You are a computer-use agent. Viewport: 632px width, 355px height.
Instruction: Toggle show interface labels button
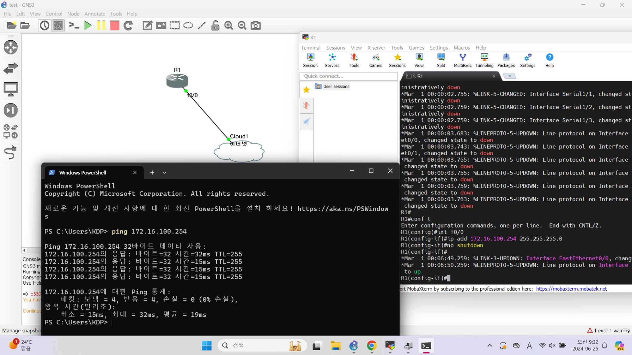click(x=58, y=26)
